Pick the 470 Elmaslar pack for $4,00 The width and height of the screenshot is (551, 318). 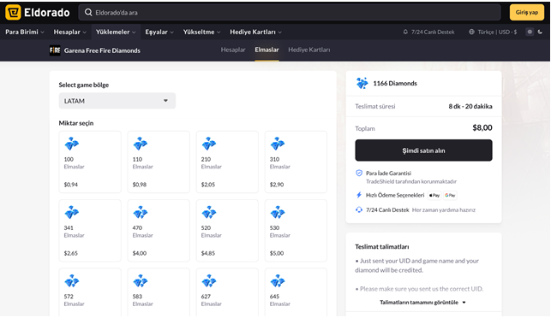[x=159, y=231]
